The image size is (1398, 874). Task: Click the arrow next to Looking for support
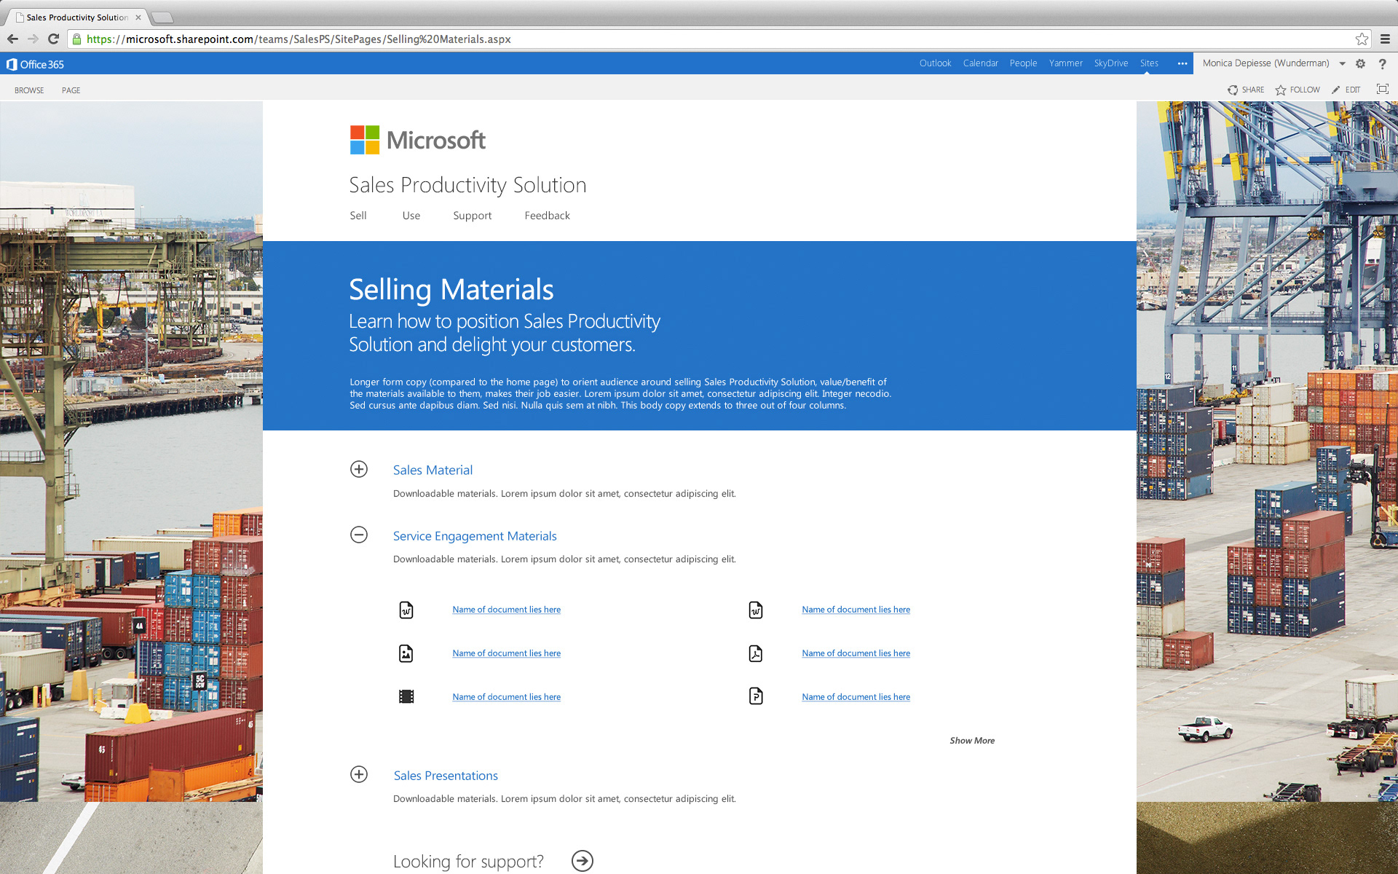coord(582,861)
